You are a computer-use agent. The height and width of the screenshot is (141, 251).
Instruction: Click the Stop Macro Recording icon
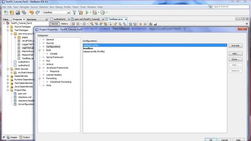(x=145, y=24)
